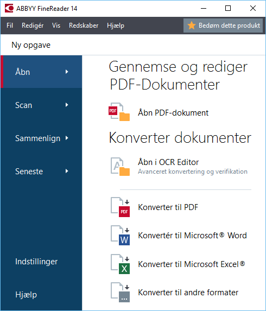Image resolution: width=266 pixels, height=311 pixels.
Task: Maximize the FineReader window
Action: pos(228,8)
